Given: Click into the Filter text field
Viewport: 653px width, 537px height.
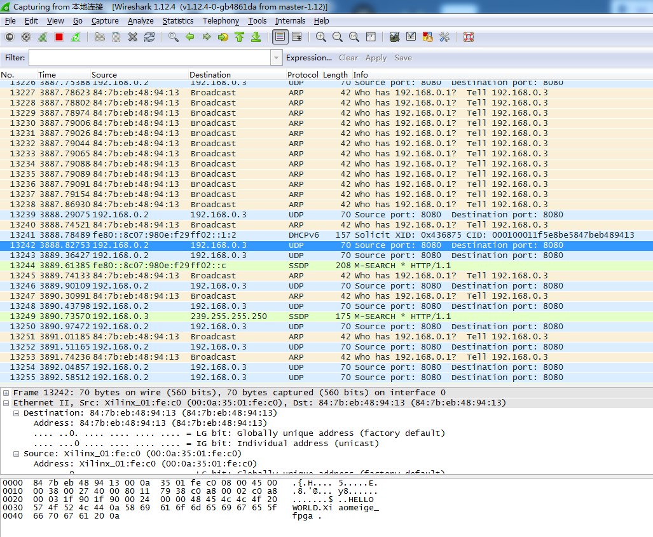Looking at the screenshot, I should click(x=149, y=58).
